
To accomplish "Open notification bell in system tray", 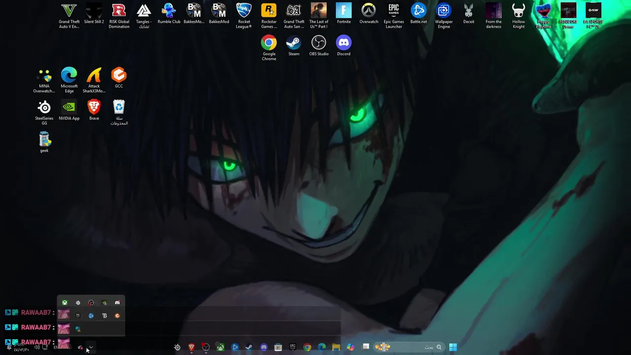I will coord(9,347).
